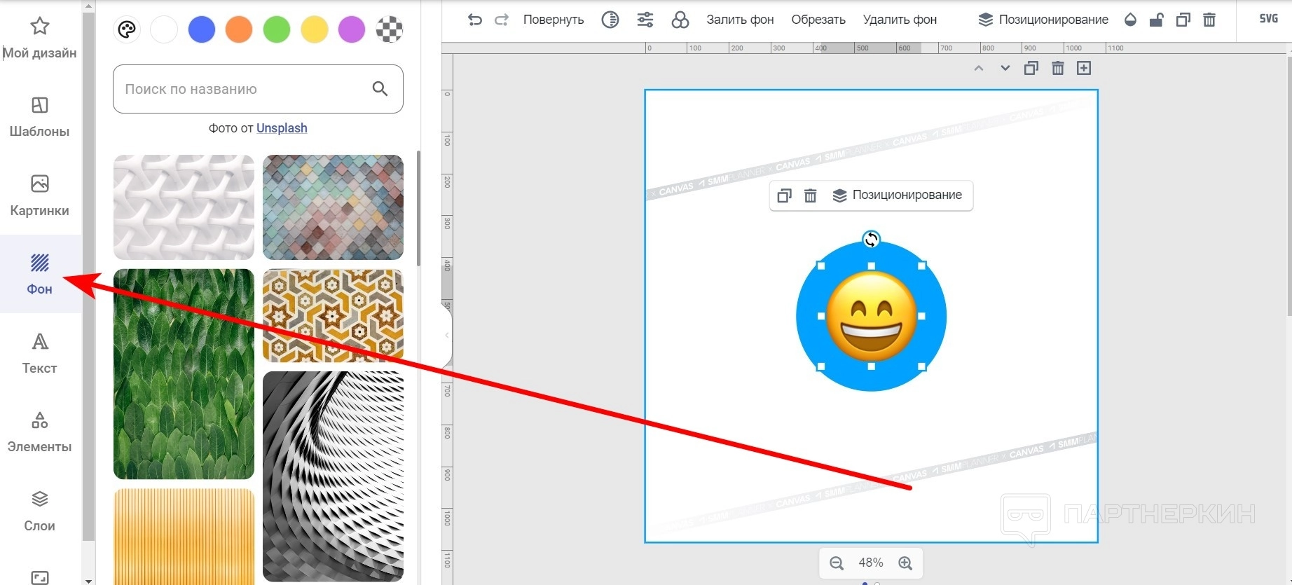Open the Текст tab

[40, 354]
